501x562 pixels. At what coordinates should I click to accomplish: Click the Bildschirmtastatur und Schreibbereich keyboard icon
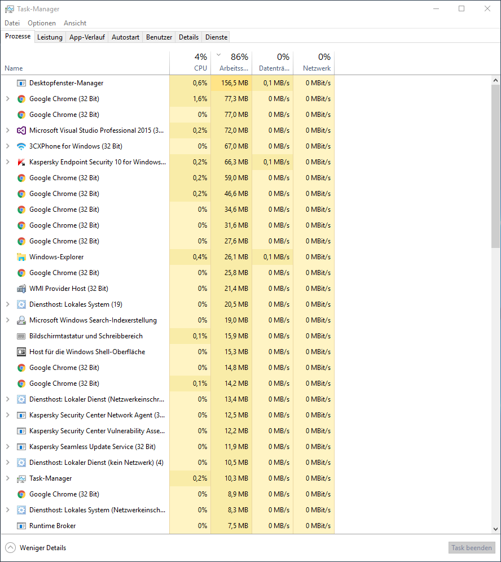pyautogui.click(x=21, y=336)
